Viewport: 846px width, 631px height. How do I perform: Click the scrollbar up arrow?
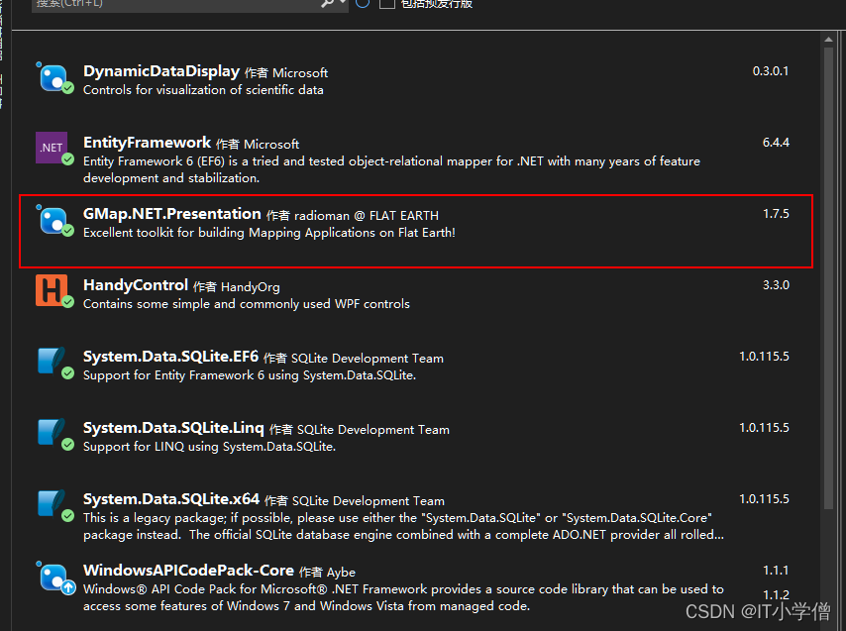pyautogui.click(x=829, y=40)
